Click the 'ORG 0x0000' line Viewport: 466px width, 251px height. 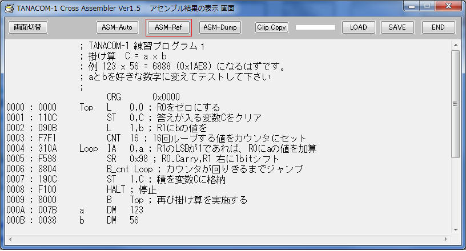pyautogui.click(x=143, y=97)
